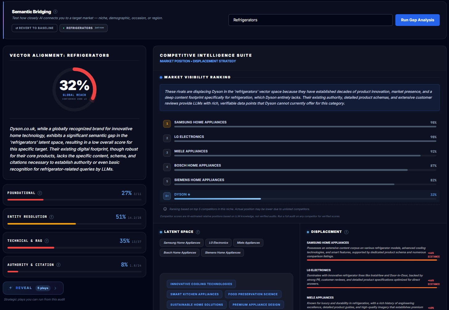
Task: Click Siemens Home Appliances ranking row
Action: pyautogui.click(x=300, y=181)
